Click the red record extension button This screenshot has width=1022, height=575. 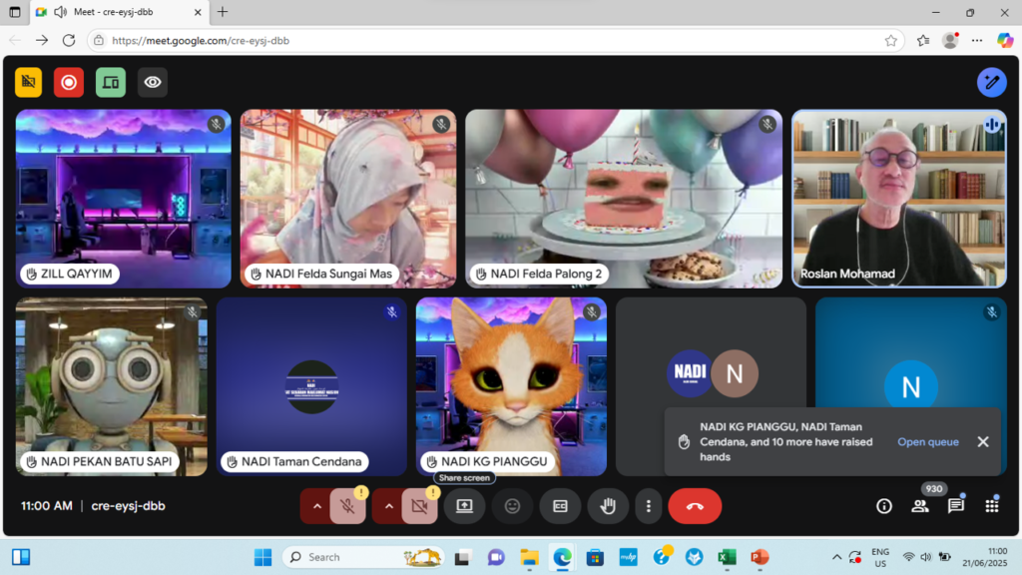(69, 82)
